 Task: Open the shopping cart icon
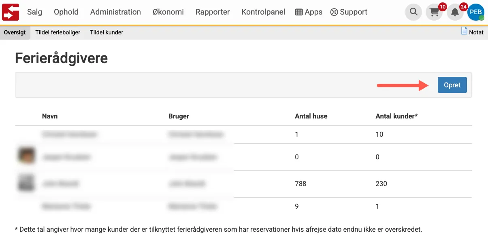[x=434, y=13]
